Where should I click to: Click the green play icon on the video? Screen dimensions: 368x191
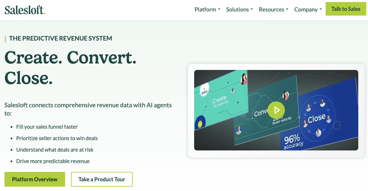tap(276, 110)
